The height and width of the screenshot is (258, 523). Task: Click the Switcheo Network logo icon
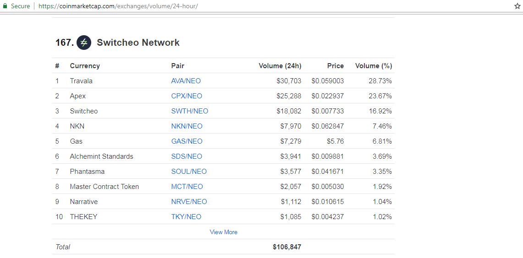[x=84, y=43]
